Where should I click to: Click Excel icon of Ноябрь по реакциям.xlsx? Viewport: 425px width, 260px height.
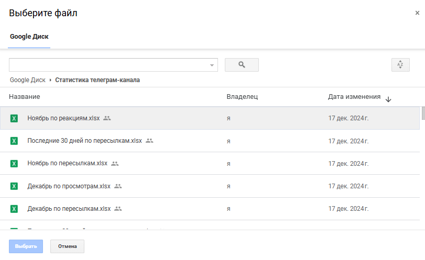point(14,118)
